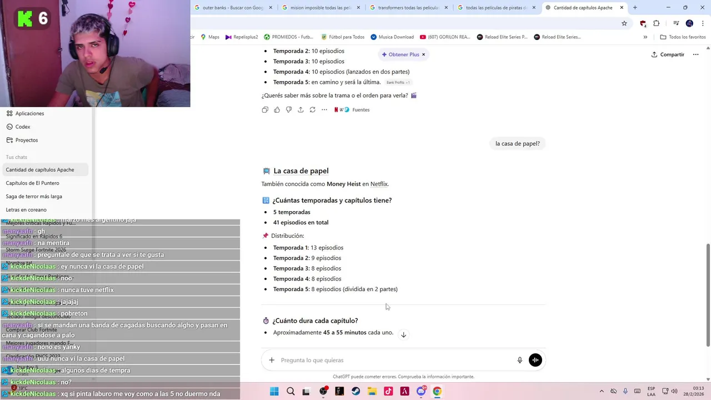Viewport: 711px width, 400px height.
Task: Open File Explorer from the taskbar
Action: 372,391
